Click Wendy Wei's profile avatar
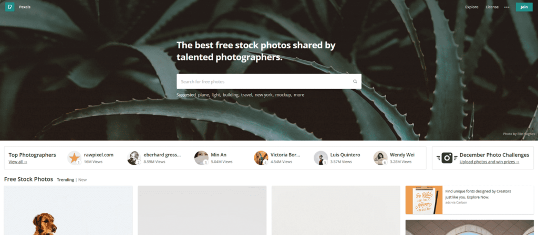 380,158
